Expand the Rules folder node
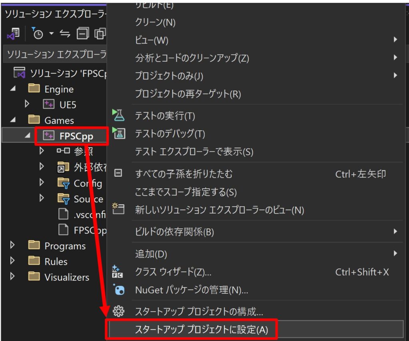 (x=12, y=261)
